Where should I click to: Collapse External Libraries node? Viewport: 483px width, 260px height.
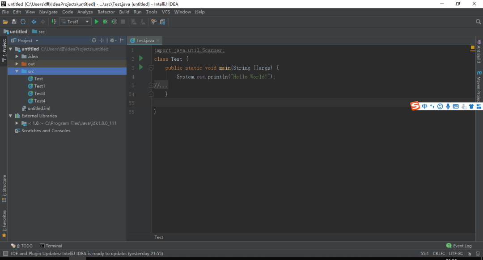coord(11,116)
